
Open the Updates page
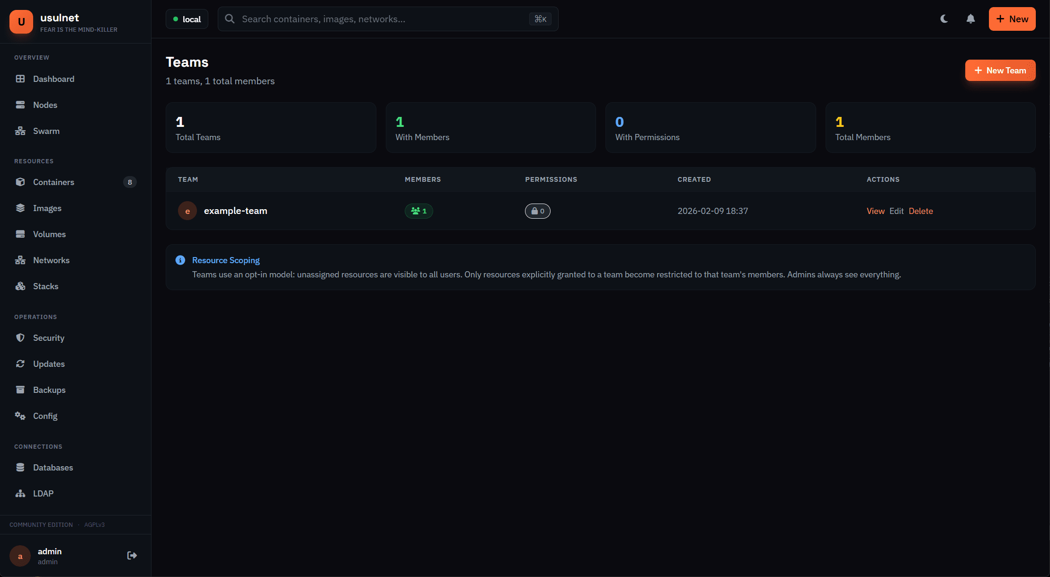[x=49, y=364]
